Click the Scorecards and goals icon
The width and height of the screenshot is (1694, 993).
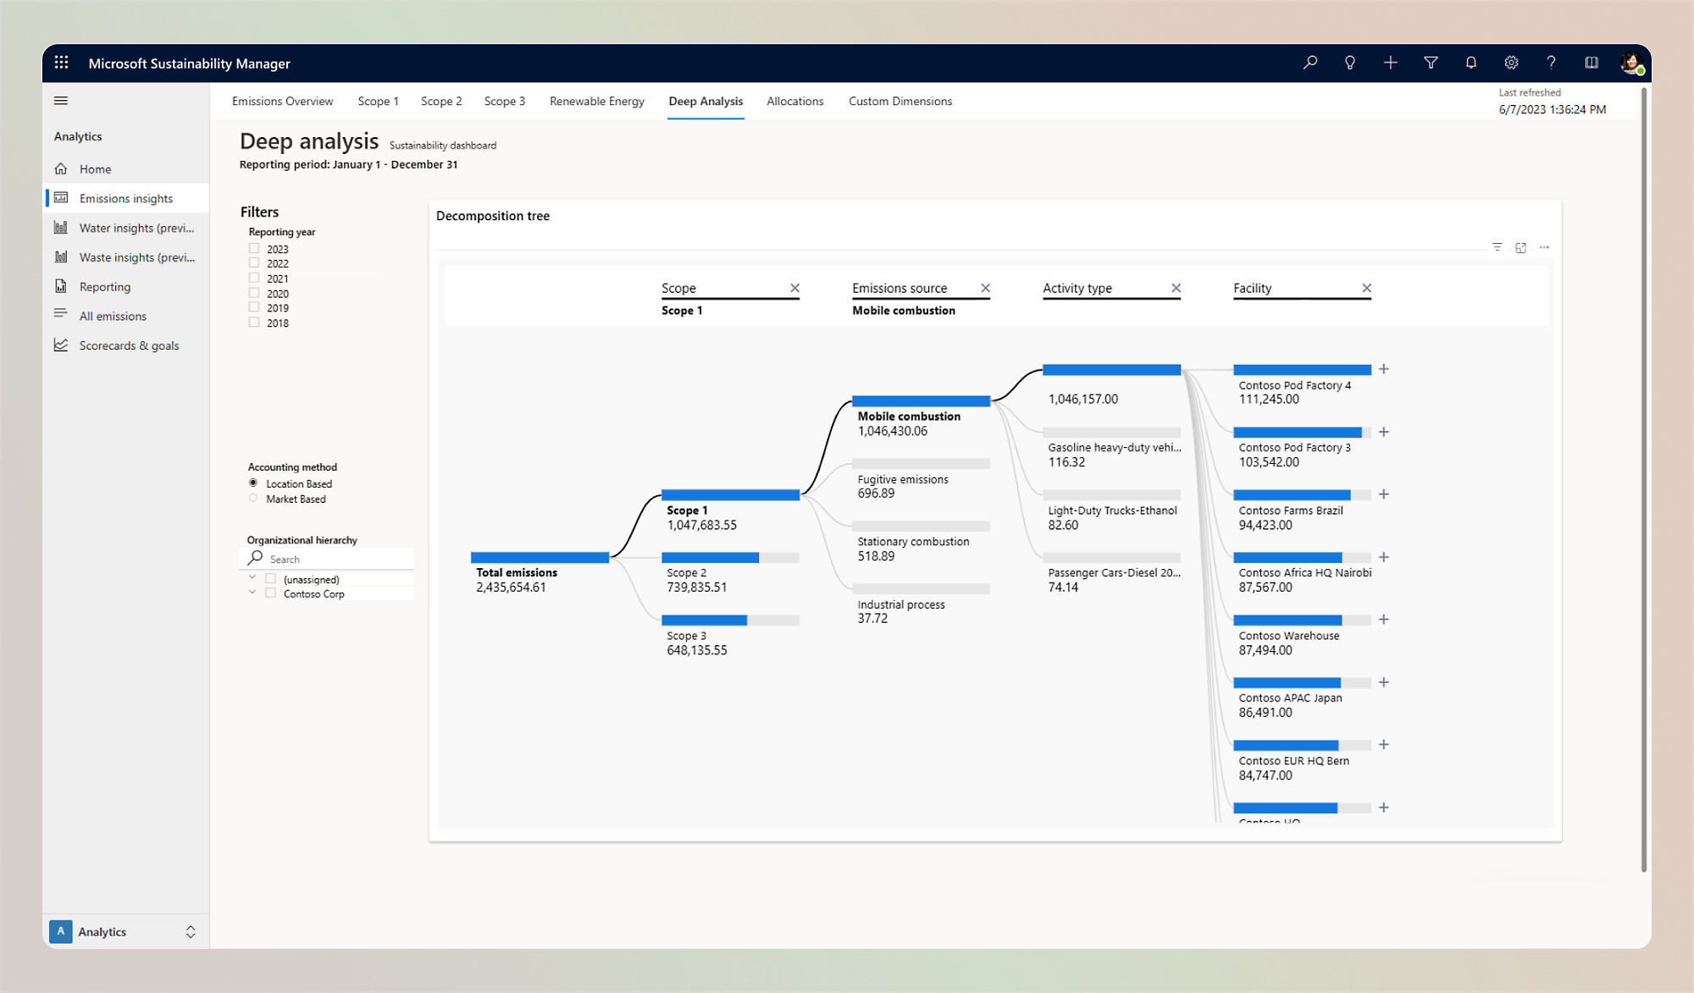63,345
